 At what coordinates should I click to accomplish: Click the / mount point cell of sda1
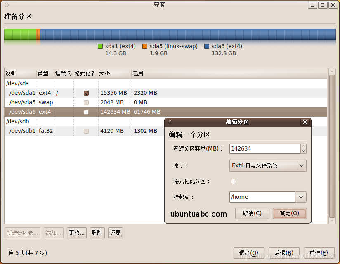pyautogui.click(x=64, y=93)
